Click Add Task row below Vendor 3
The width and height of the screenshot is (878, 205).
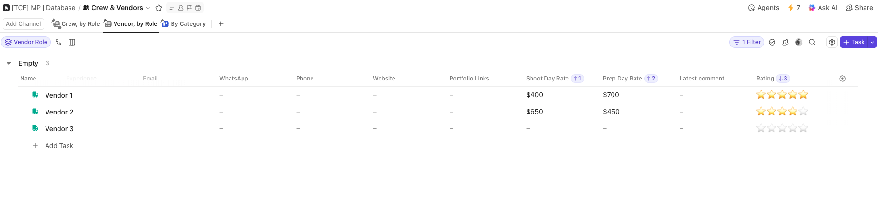[x=59, y=146]
